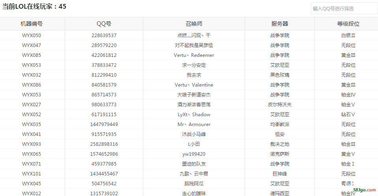
Task: Select QQ number 980633773
Action: pos(104,105)
